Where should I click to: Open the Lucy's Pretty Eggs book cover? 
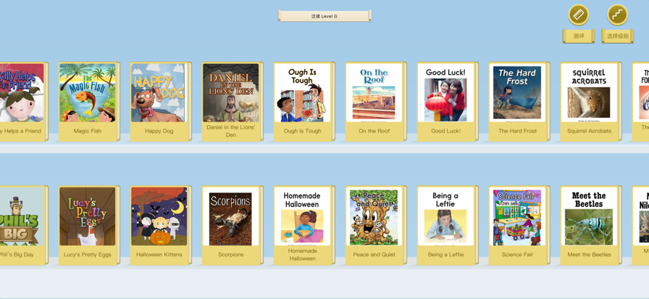click(x=88, y=216)
